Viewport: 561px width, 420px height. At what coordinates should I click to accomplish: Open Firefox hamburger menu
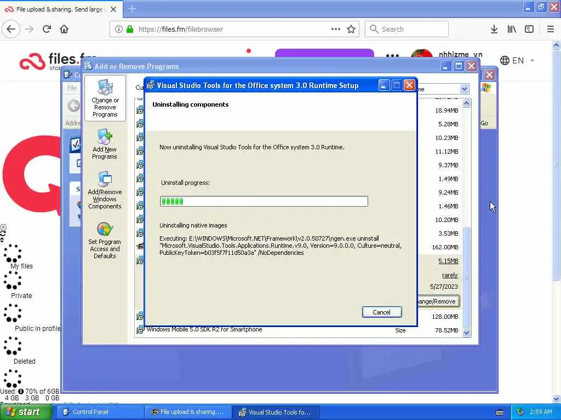550,29
